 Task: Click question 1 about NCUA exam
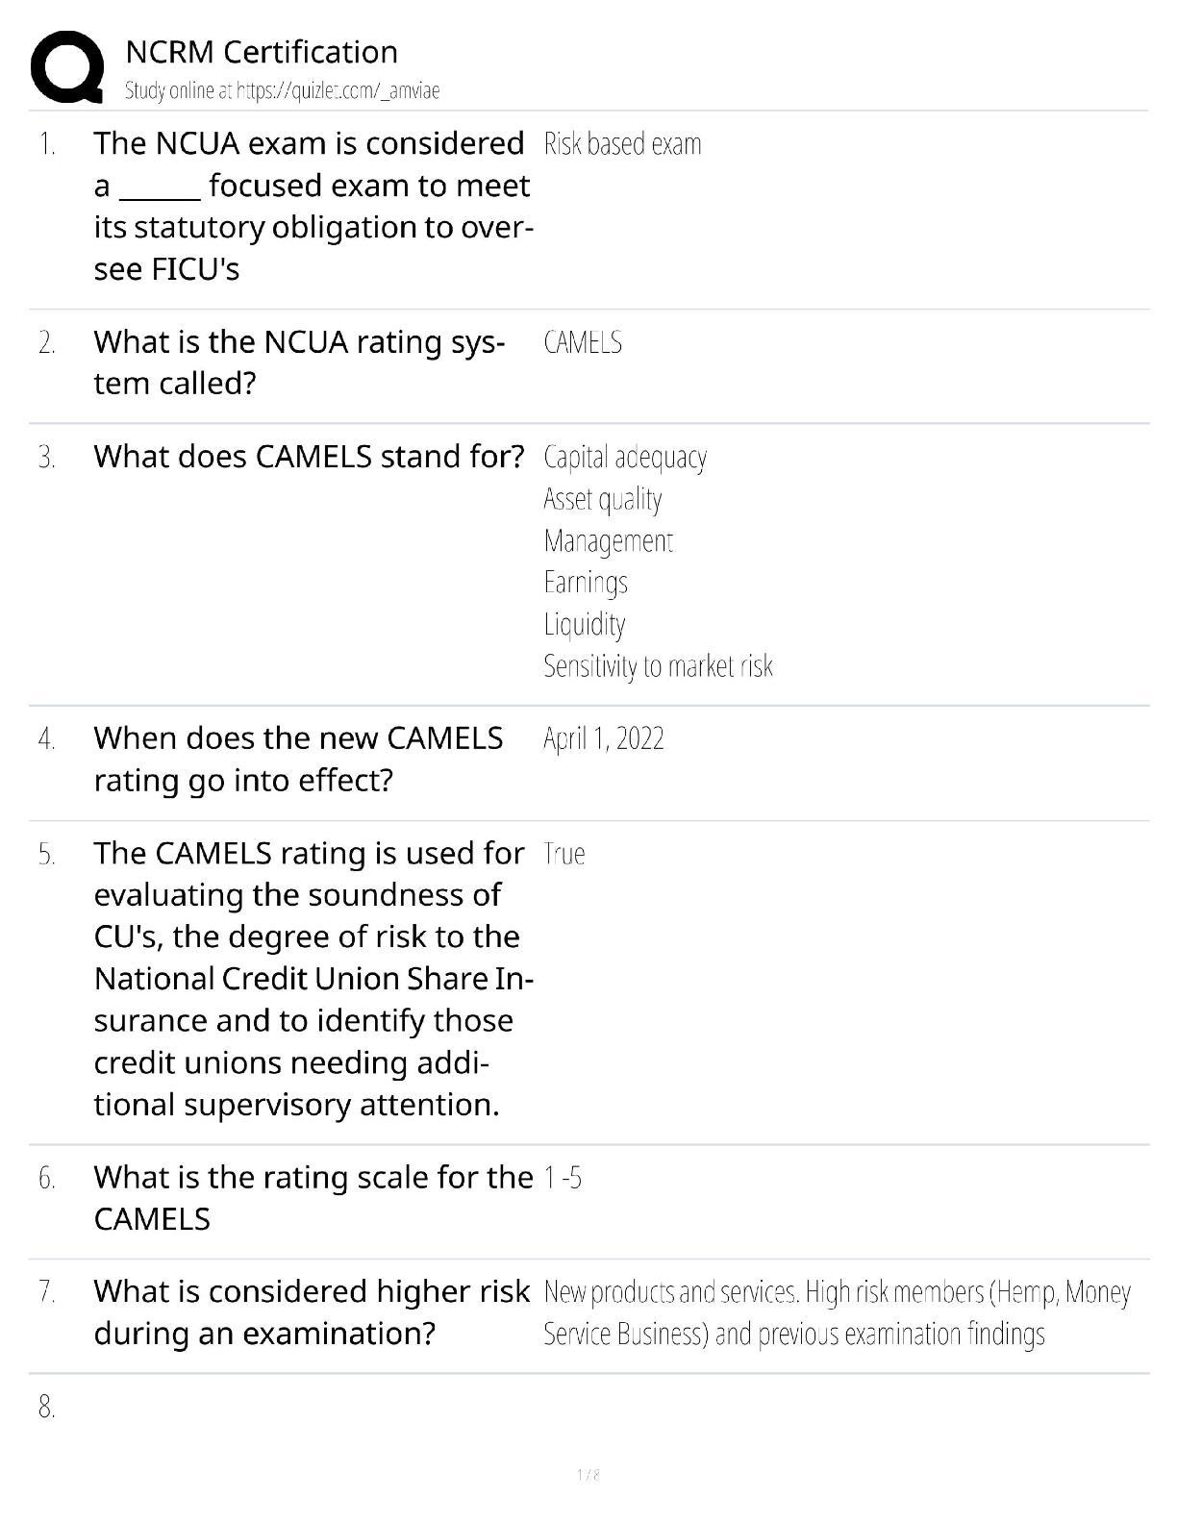pyautogui.click(x=312, y=205)
